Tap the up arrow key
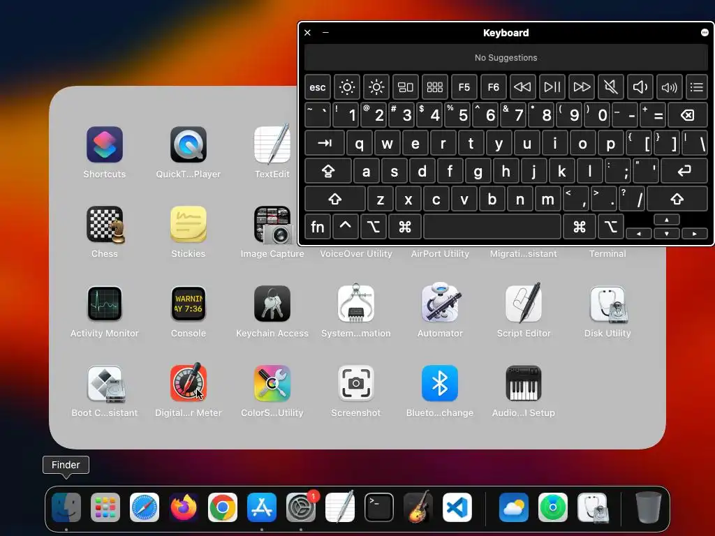This screenshot has width=715, height=536. 667,220
